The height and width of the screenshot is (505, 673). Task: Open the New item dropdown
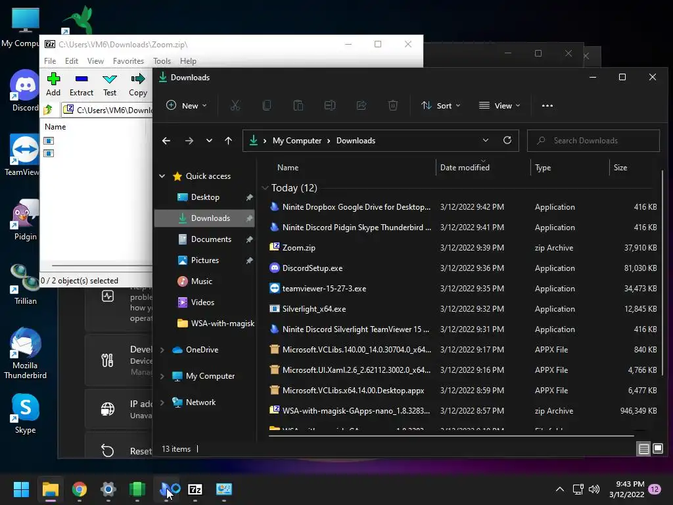(x=186, y=106)
